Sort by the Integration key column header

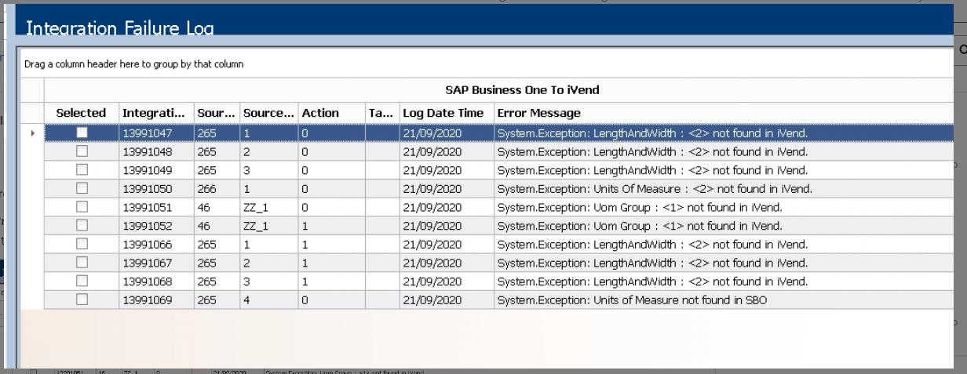pyautogui.click(x=157, y=113)
